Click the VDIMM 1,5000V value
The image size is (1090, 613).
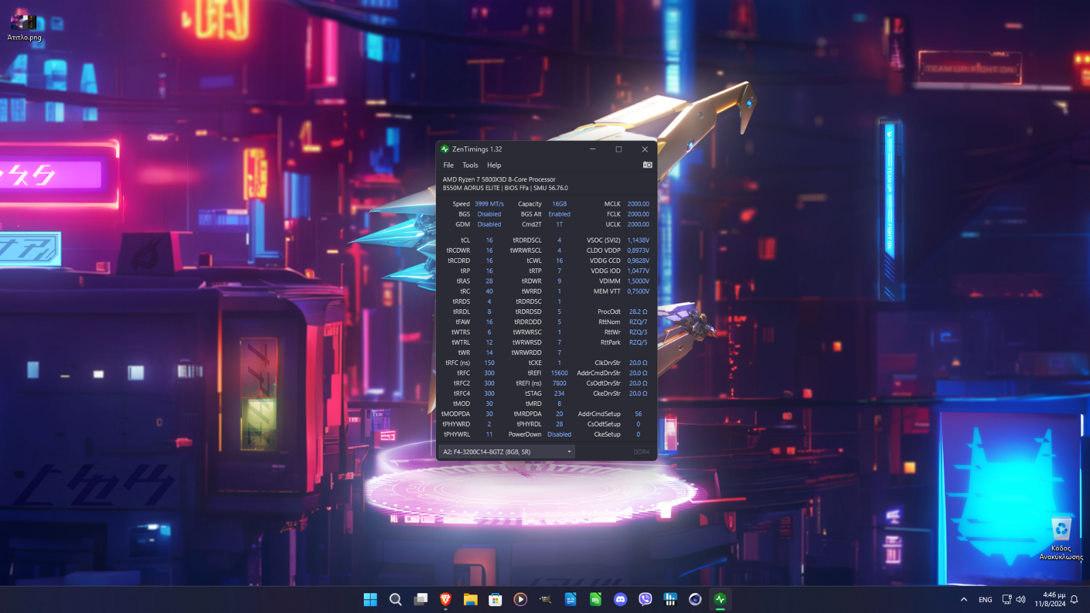[638, 281]
